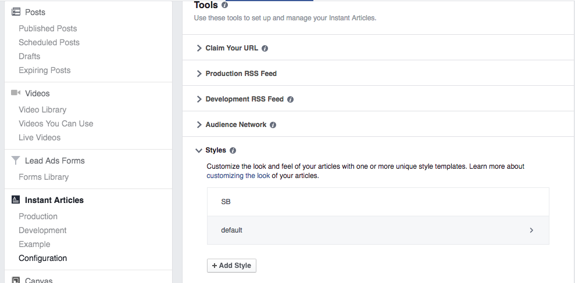Viewport: 575px width, 283px height.
Task: Click info icon beside Development RSS Feed
Action: pyautogui.click(x=291, y=99)
